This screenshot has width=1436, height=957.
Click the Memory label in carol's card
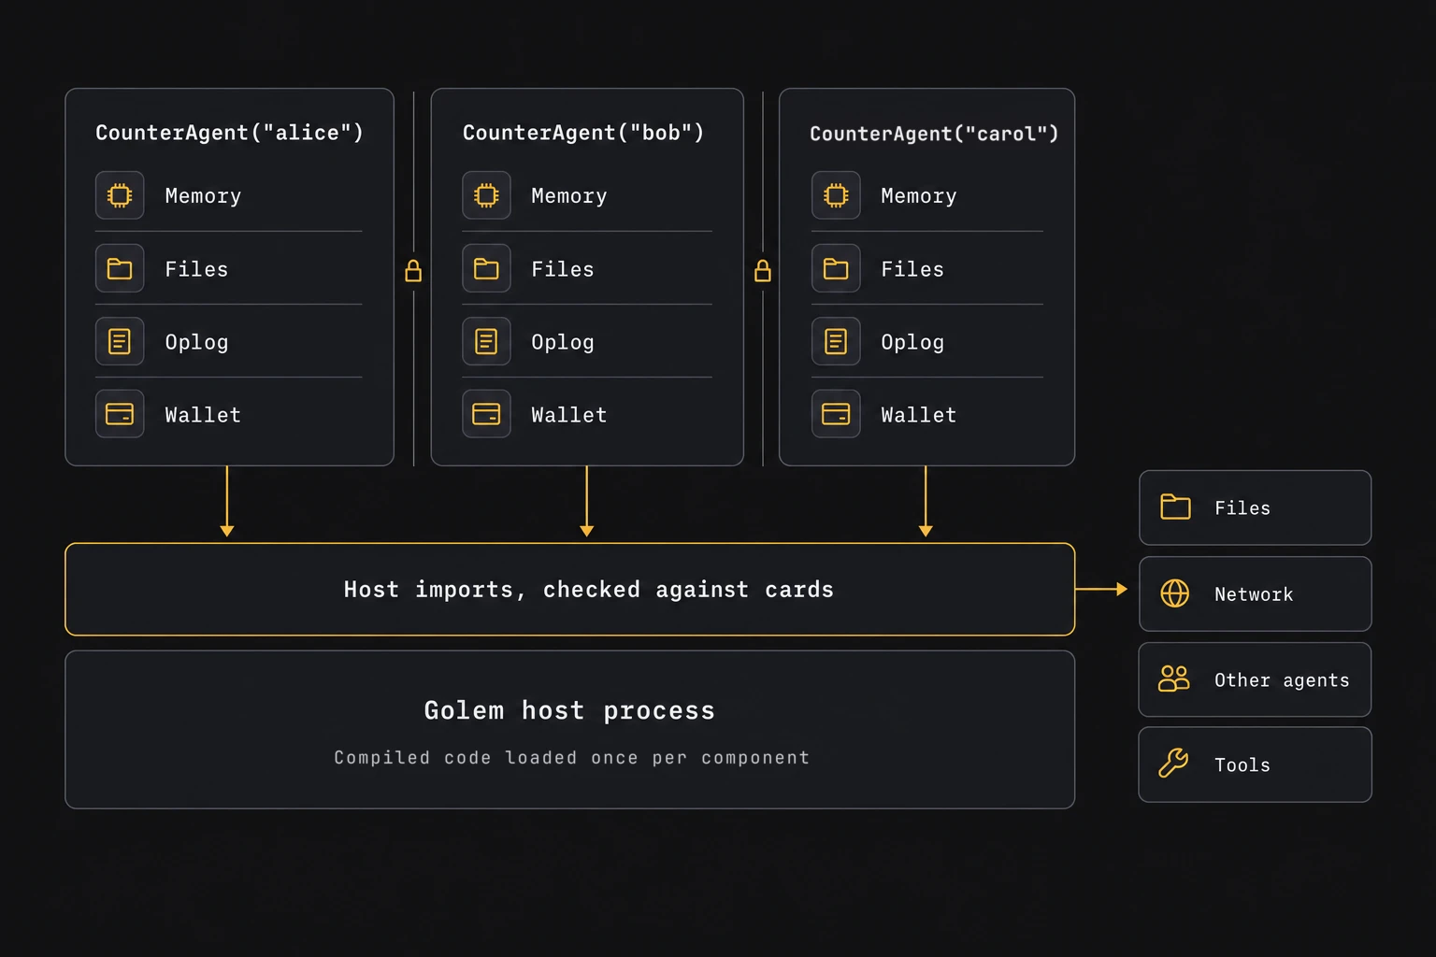point(919,196)
